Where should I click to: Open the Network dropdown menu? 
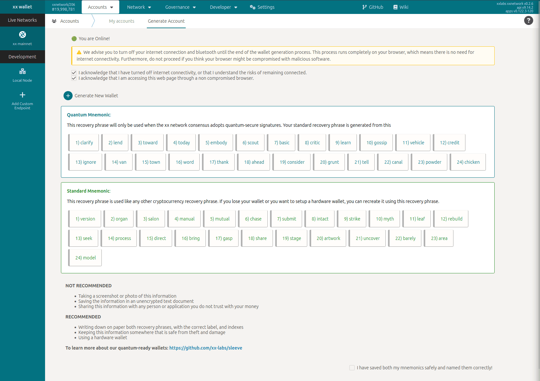(139, 7)
